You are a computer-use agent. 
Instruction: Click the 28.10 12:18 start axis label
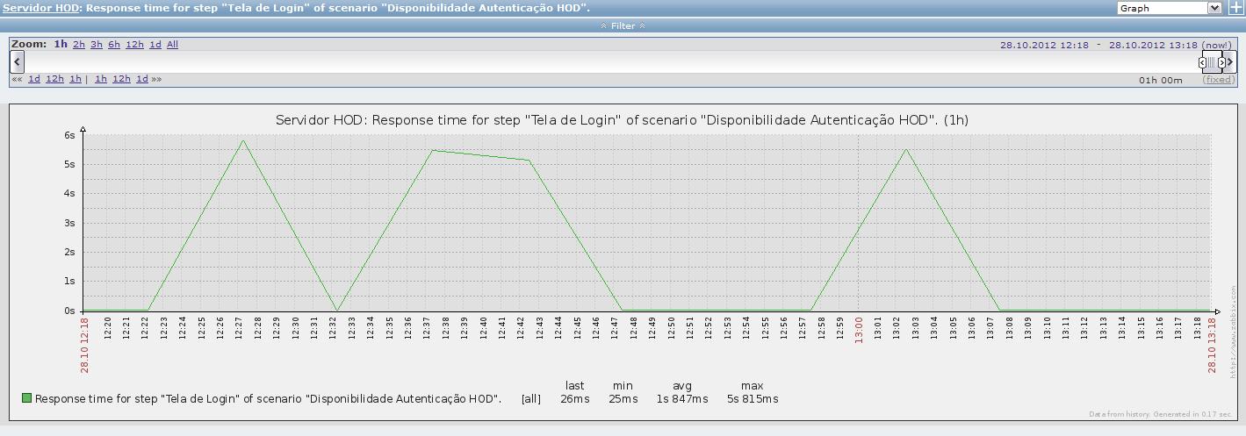[84, 345]
